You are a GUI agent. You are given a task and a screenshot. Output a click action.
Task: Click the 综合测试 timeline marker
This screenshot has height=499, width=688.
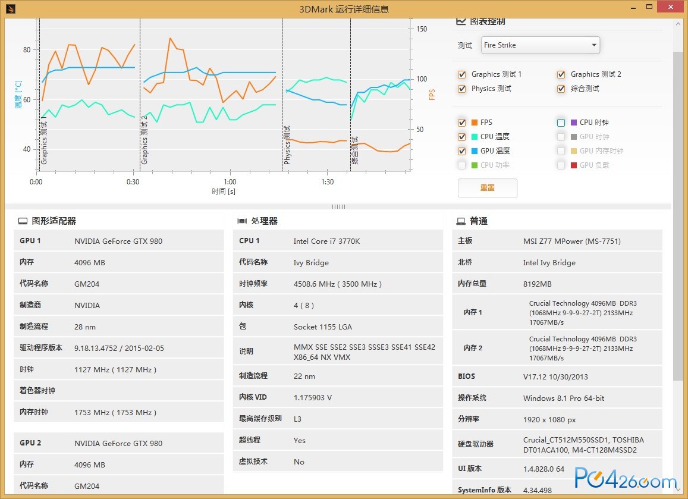pyautogui.click(x=355, y=150)
